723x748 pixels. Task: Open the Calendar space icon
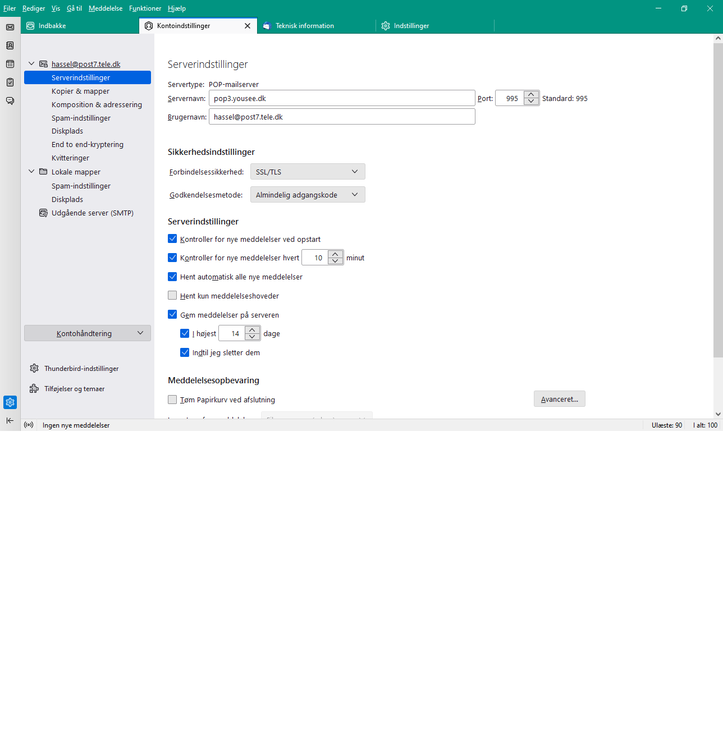(x=10, y=64)
